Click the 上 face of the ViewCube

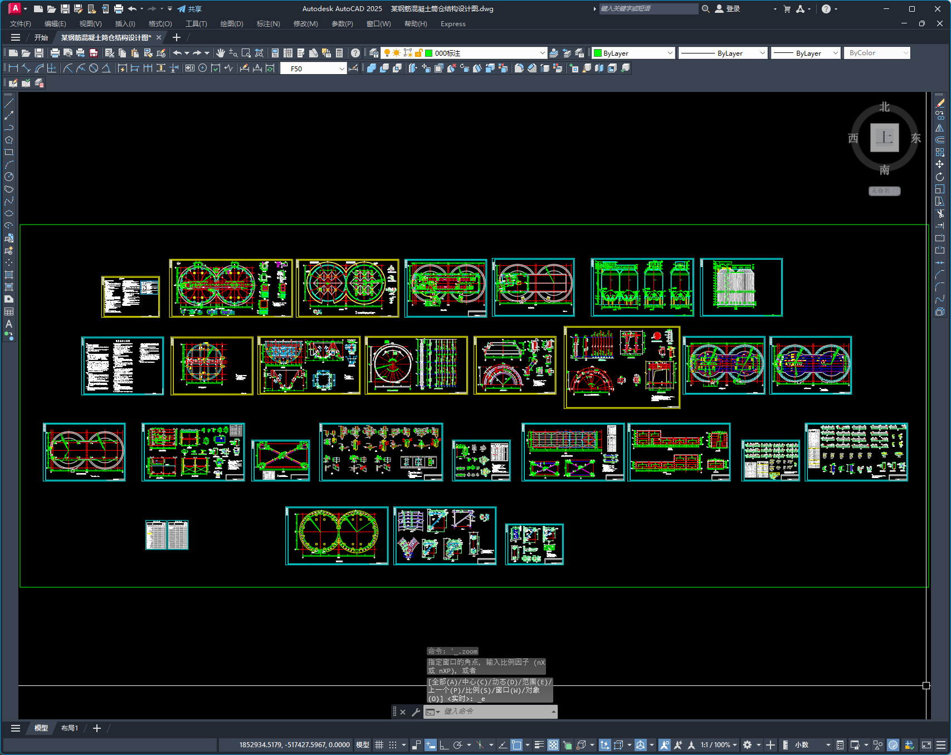(884, 138)
